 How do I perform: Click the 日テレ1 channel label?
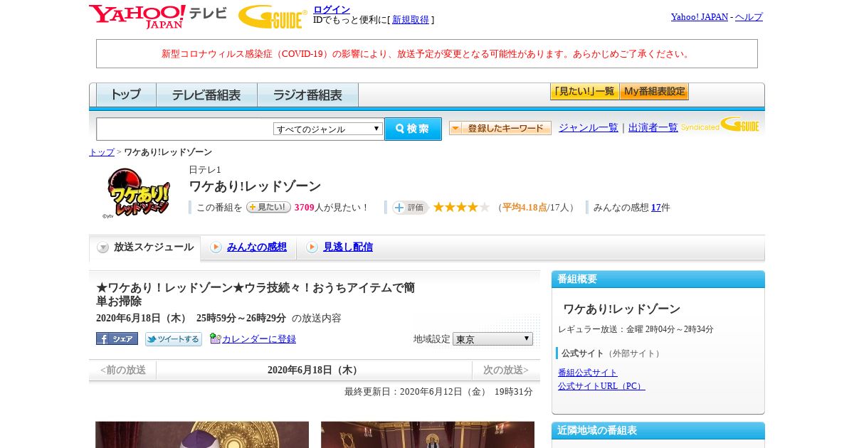205,170
